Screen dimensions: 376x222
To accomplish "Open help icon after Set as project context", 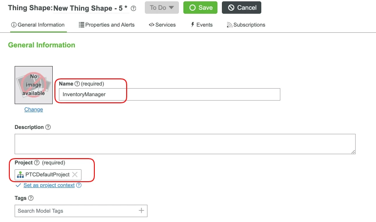I will click(79, 185).
